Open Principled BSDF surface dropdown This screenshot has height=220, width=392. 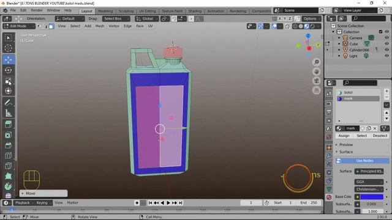369,171
